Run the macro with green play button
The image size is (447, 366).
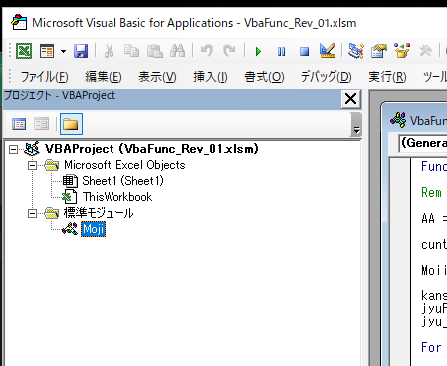[x=258, y=52]
